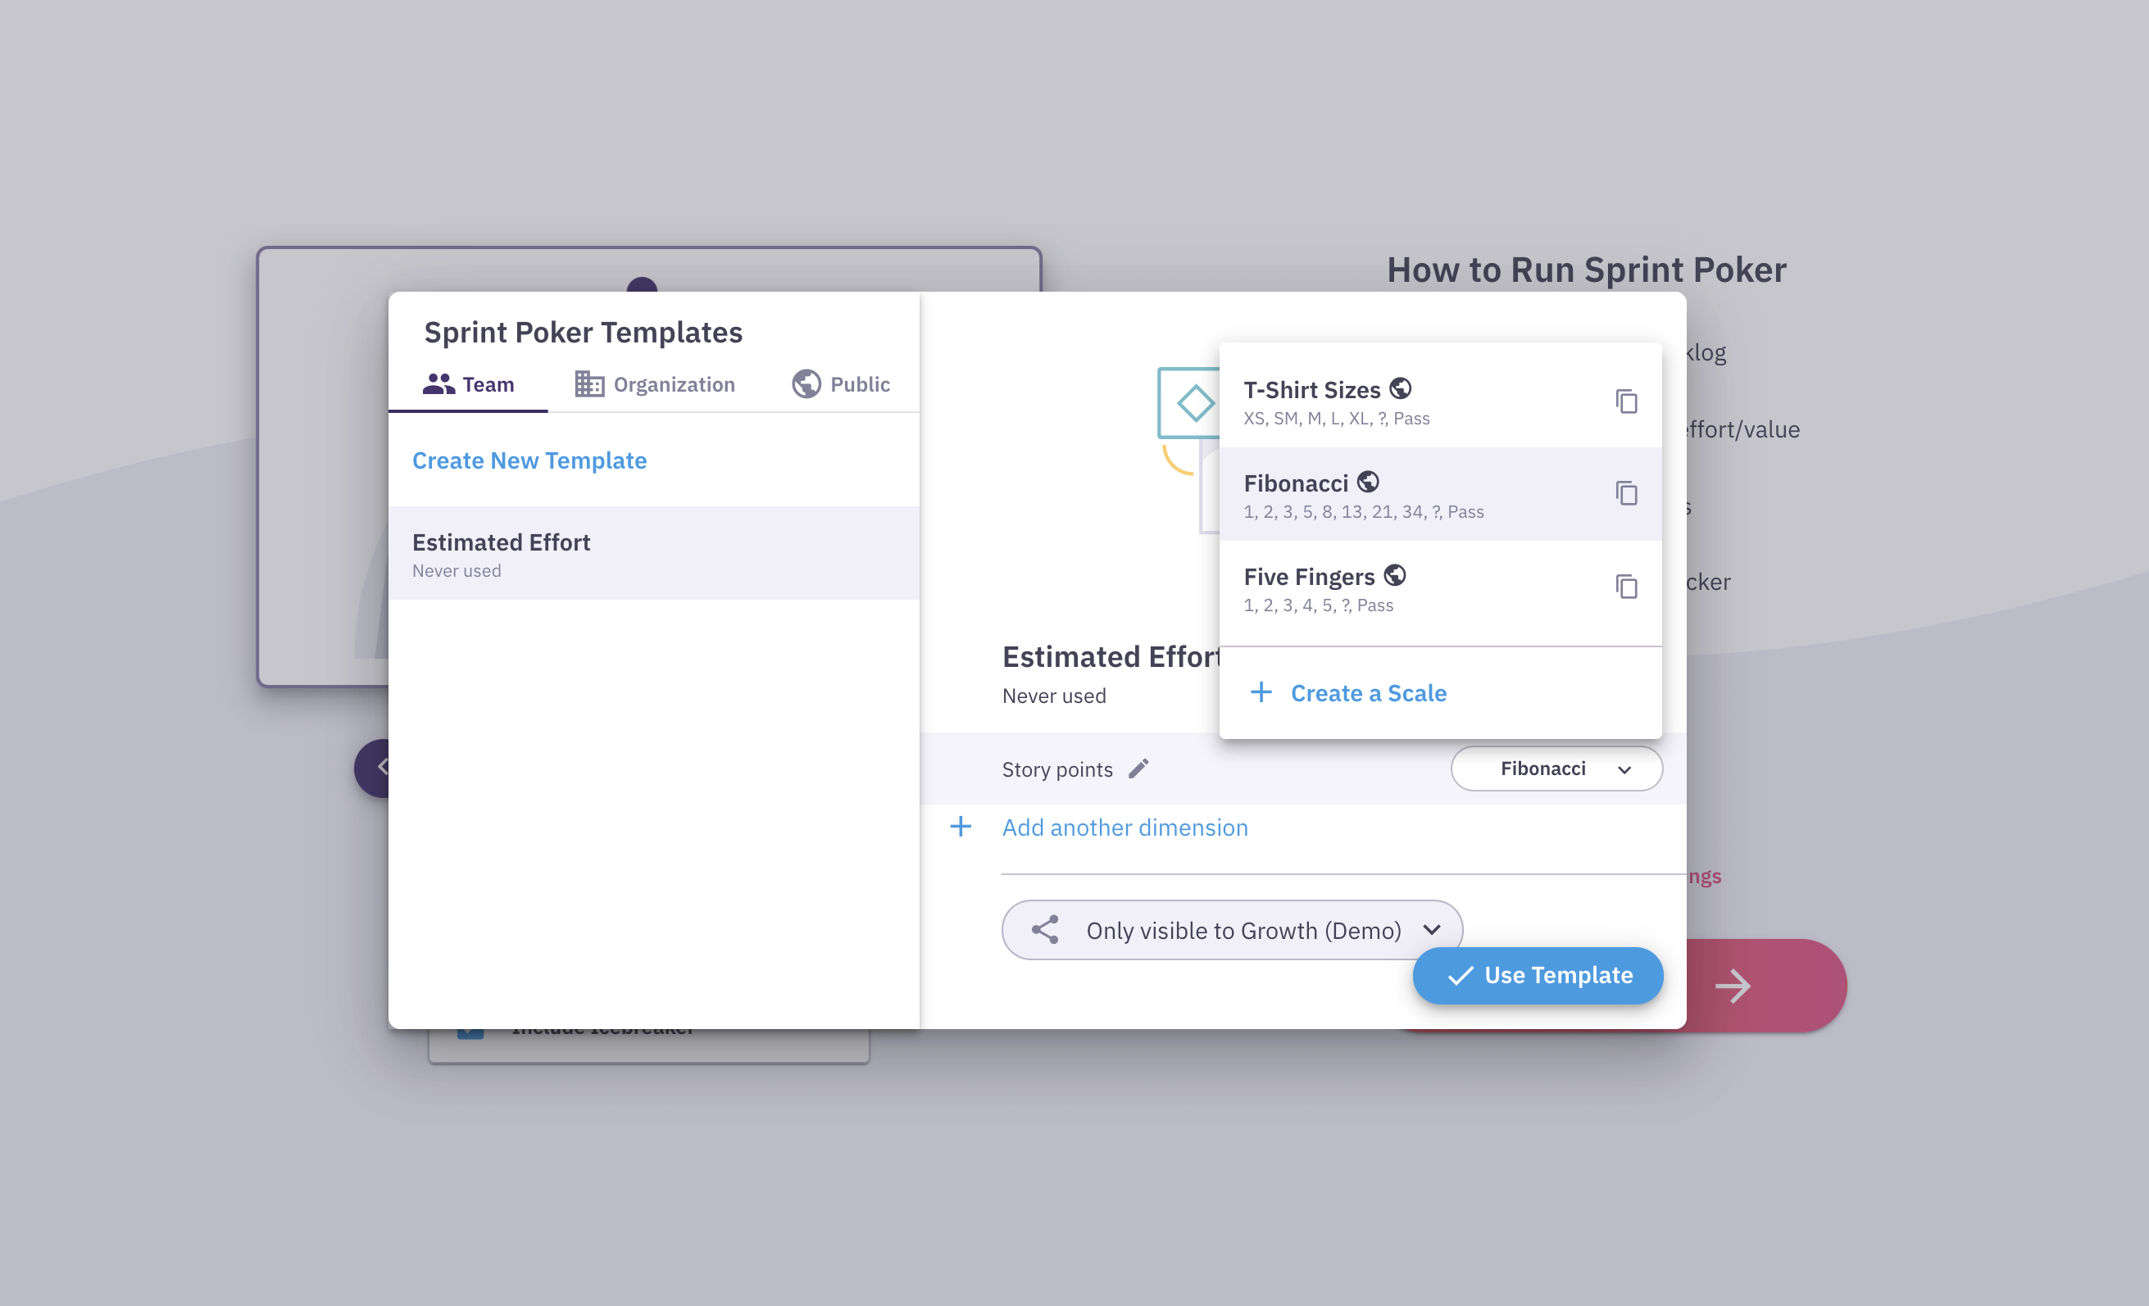The height and width of the screenshot is (1306, 2149).
Task: Click Add another dimension link
Action: (x=1124, y=828)
